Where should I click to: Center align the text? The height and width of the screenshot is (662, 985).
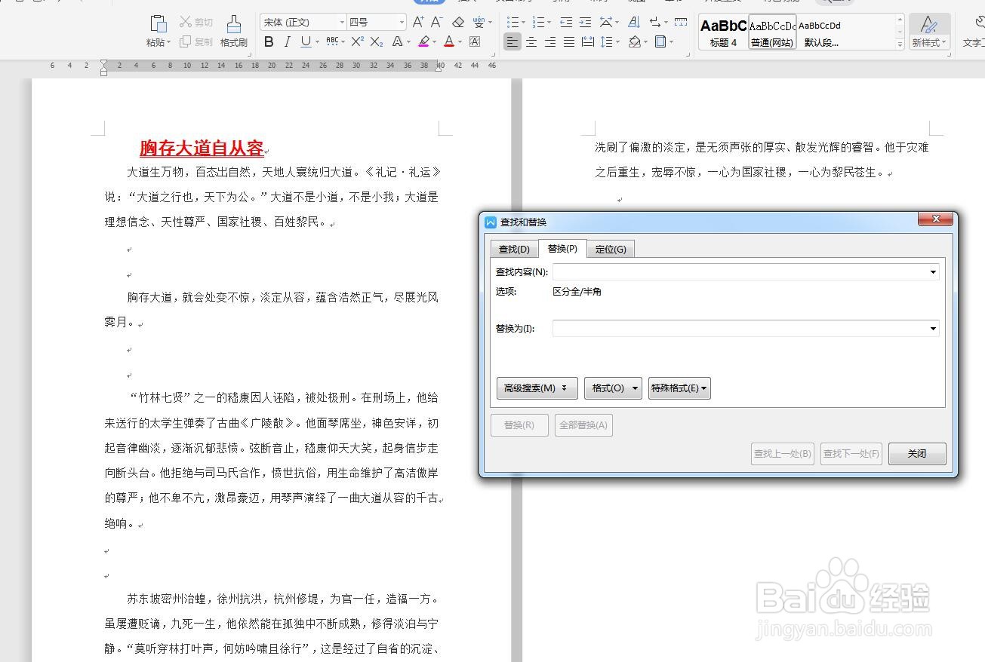tap(531, 42)
